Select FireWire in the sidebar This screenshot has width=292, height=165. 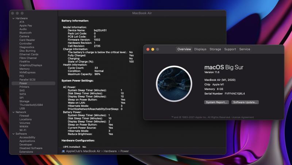tap(24, 62)
